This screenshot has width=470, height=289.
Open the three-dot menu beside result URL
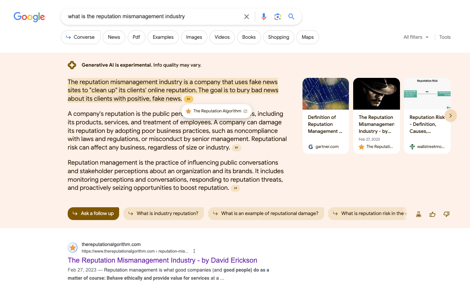click(194, 251)
